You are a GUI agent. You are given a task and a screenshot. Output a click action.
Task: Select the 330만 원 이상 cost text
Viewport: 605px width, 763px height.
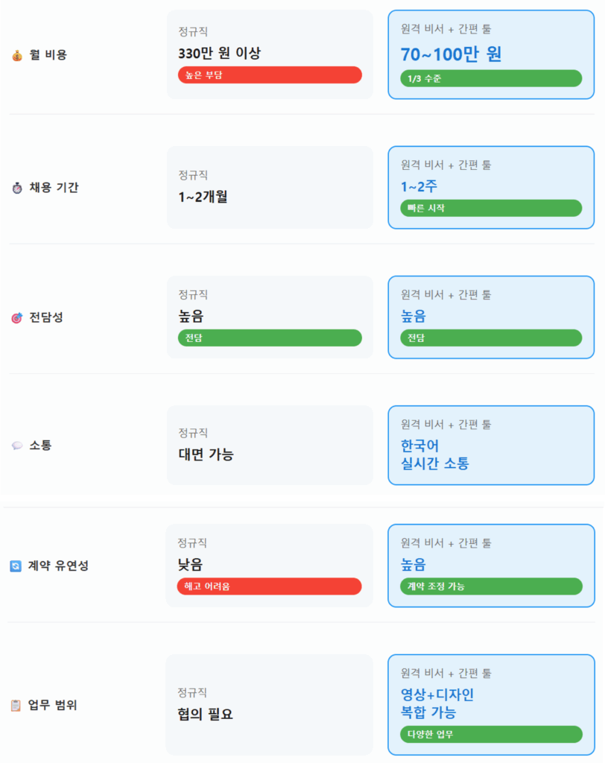point(220,53)
